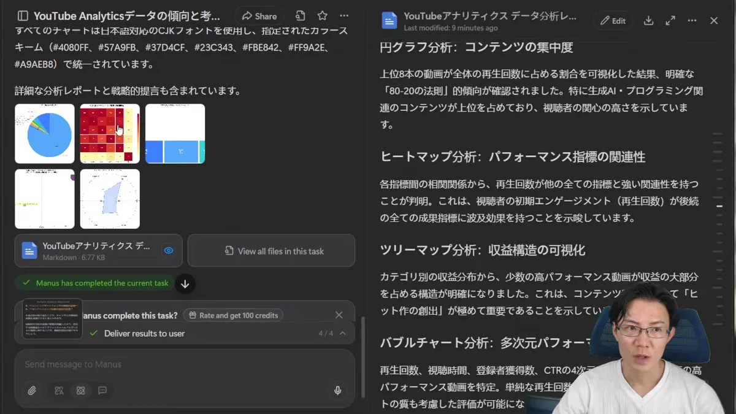Open the treemap chart thumbnail
Screen dimensions: 736x414
pyautogui.click(x=175, y=134)
